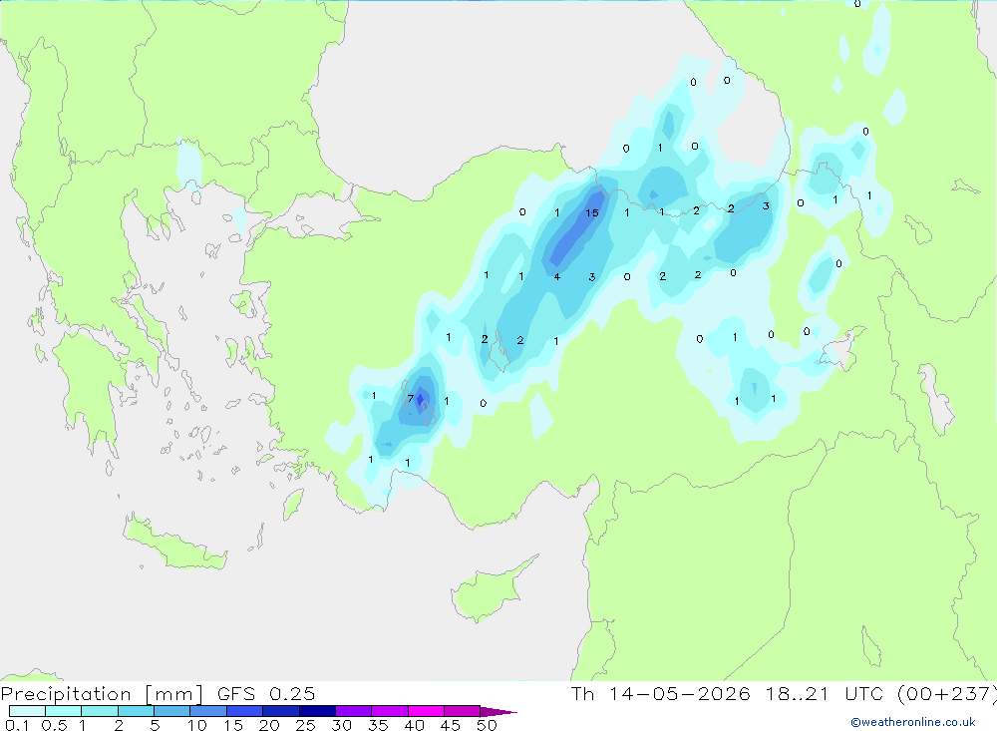Click the 'Precipitation [mm]' title text
The image size is (997, 731).
[x=102, y=694]
